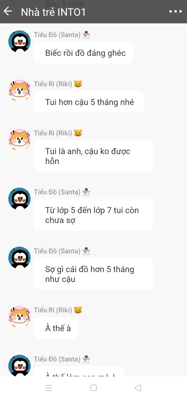The height and width of the screenshot is (399, 187).
Task: Open cat avatar beside 'À thế à'
Action: [x=19, y=317]
